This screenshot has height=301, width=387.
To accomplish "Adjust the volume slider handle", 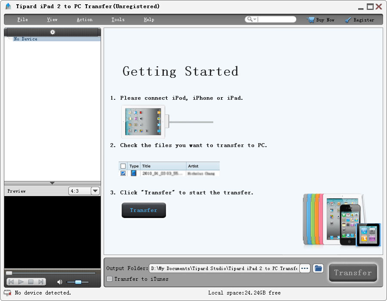I will [x=78, y=282].
